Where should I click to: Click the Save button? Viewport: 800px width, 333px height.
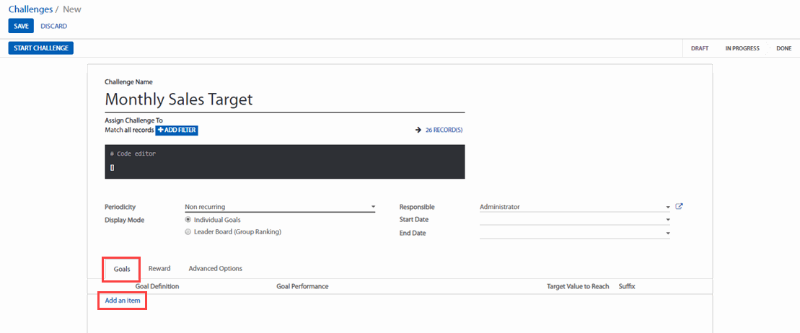click(x=21, y=26)
